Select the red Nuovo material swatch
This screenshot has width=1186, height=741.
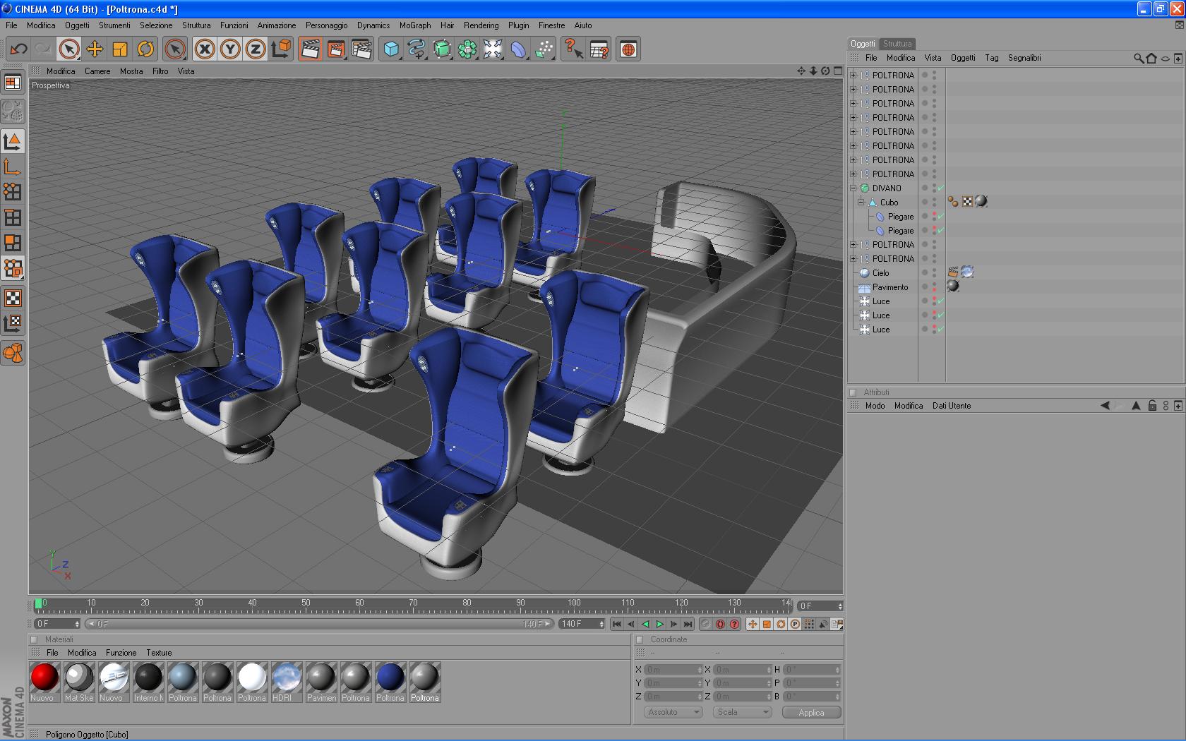44,677
